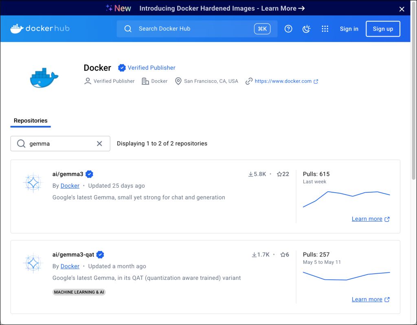417x325 pixels.
Task: Open the apps grid menu icon
Action: coord(325,29)
